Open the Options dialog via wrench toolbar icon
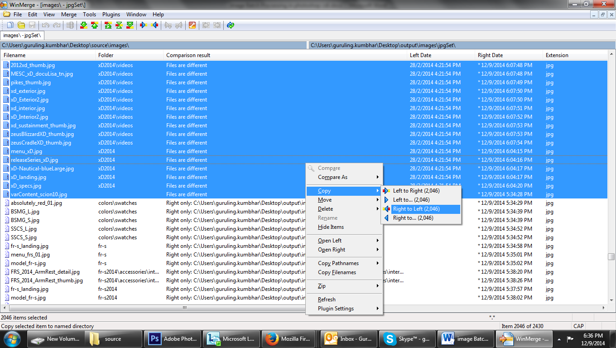This screenshot has width=616, height=348. (192, 25)
